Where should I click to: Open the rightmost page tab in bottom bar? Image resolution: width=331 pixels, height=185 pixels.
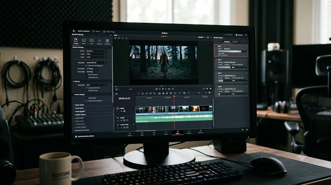click(x=200, y=132)
